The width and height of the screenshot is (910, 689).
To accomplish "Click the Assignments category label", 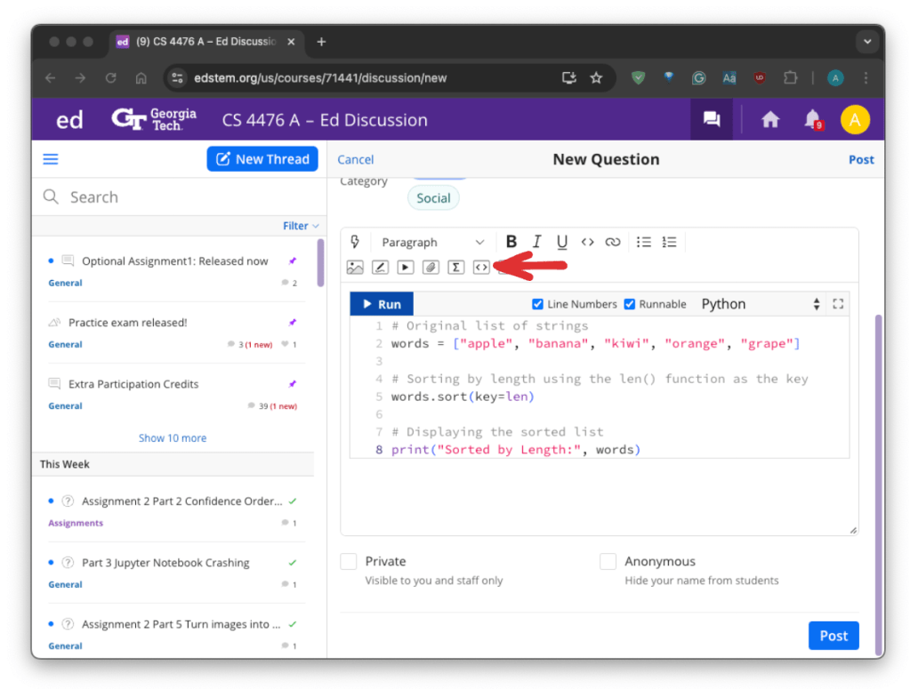I will [76, 523].
